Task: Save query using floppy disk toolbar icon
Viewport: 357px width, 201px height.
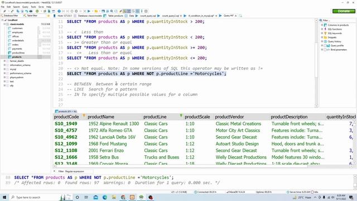Action: point(103,11)
